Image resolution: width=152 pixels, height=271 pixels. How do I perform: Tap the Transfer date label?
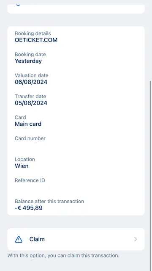pos(30,96)
